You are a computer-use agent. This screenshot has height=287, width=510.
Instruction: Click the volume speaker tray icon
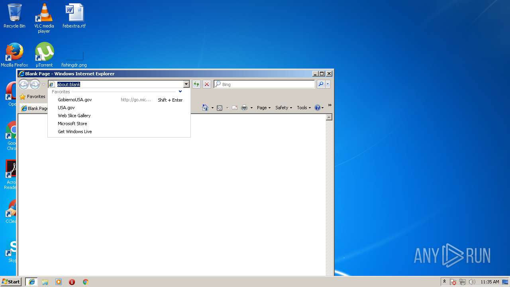(x=472, y=282)
